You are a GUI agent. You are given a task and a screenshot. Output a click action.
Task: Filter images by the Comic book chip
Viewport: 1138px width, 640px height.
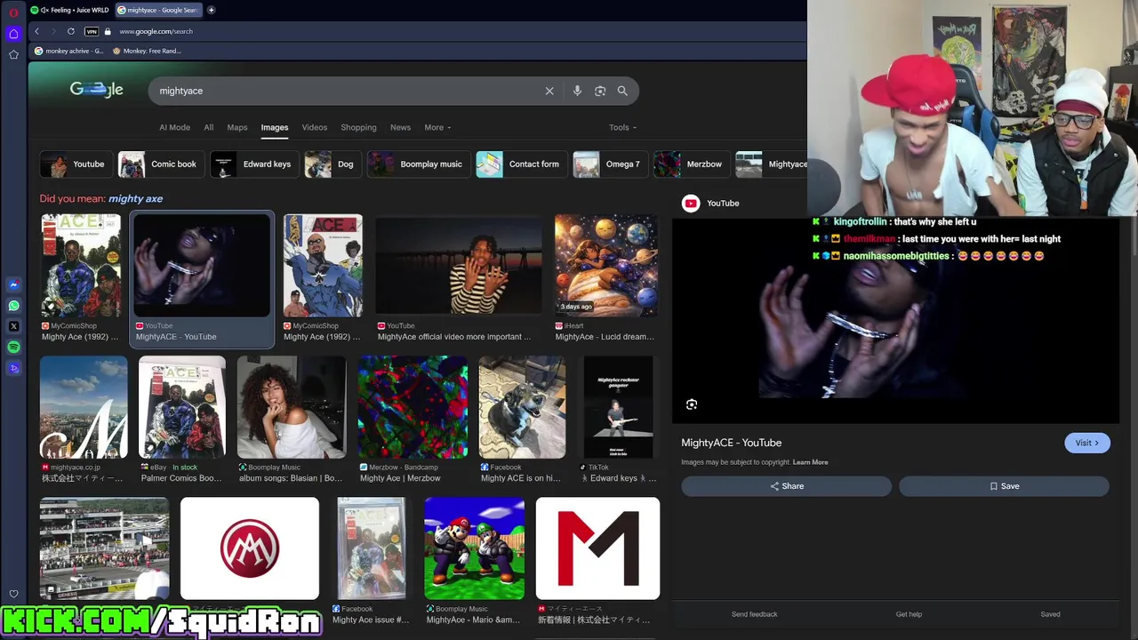tap(160, 164)
